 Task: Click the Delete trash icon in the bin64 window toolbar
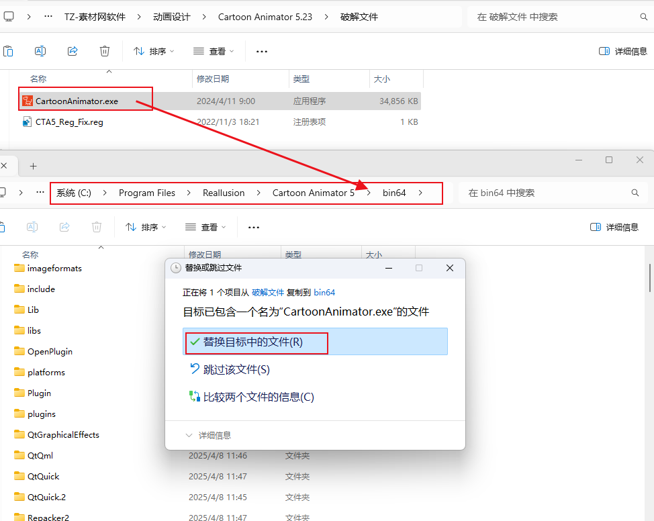tap(97, 227)
